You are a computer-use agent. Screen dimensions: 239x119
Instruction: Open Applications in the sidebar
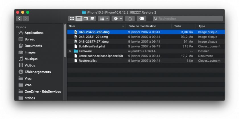(34, 33)
